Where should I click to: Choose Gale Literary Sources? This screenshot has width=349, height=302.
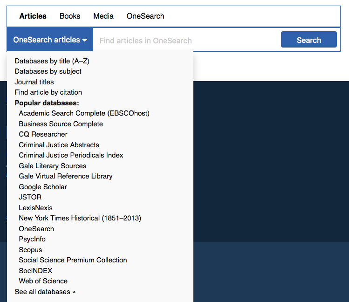[52, 166]
